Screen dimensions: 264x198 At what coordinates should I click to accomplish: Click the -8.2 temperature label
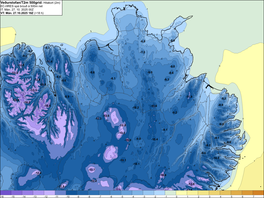pos(224,98)
